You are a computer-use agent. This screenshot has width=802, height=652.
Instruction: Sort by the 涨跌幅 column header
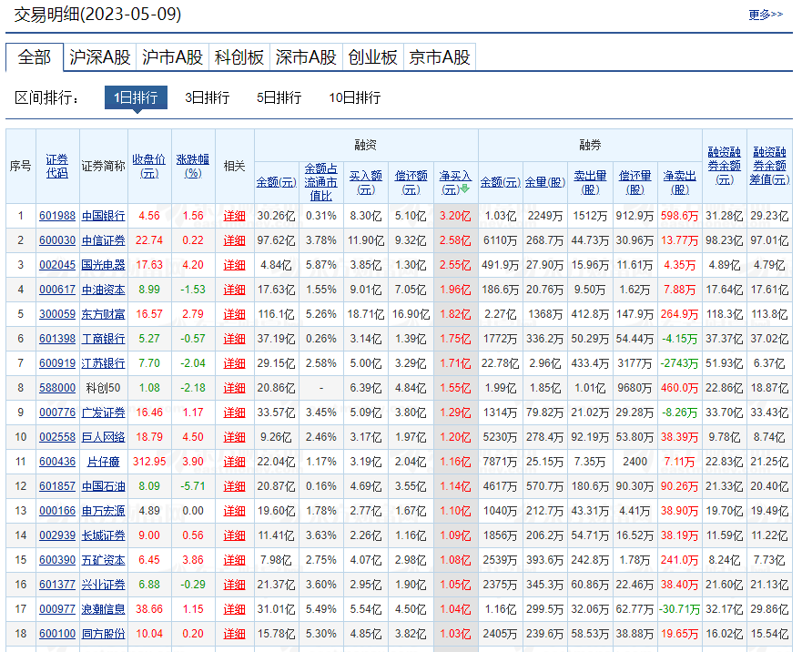click(193, 166)
